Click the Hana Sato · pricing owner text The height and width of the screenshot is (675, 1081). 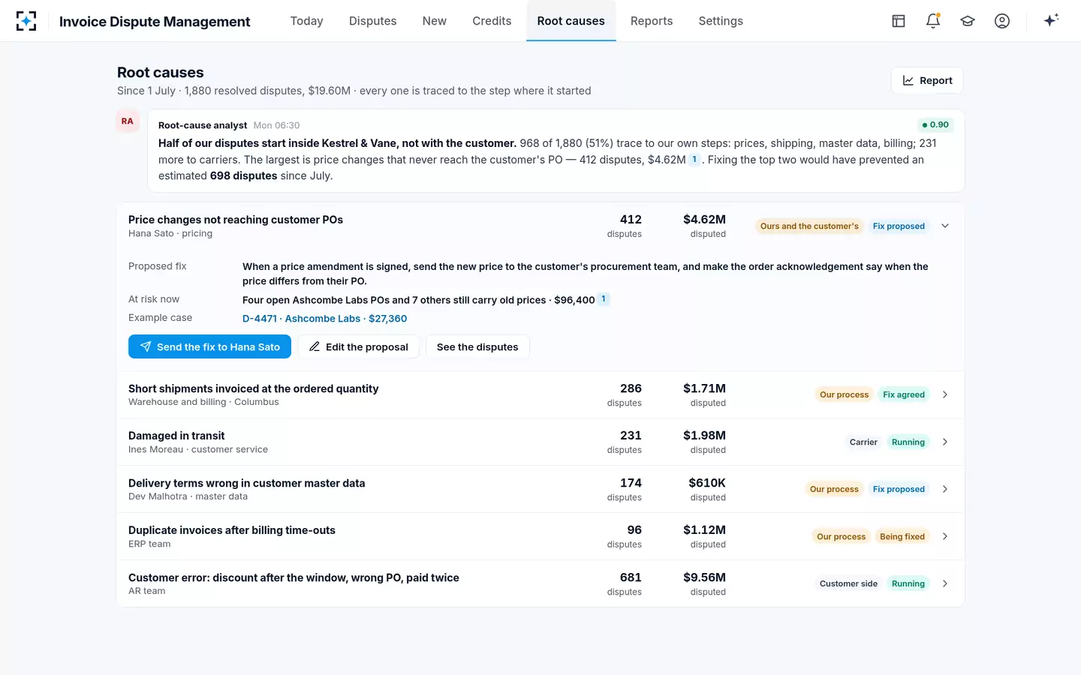tap(170, 233)
